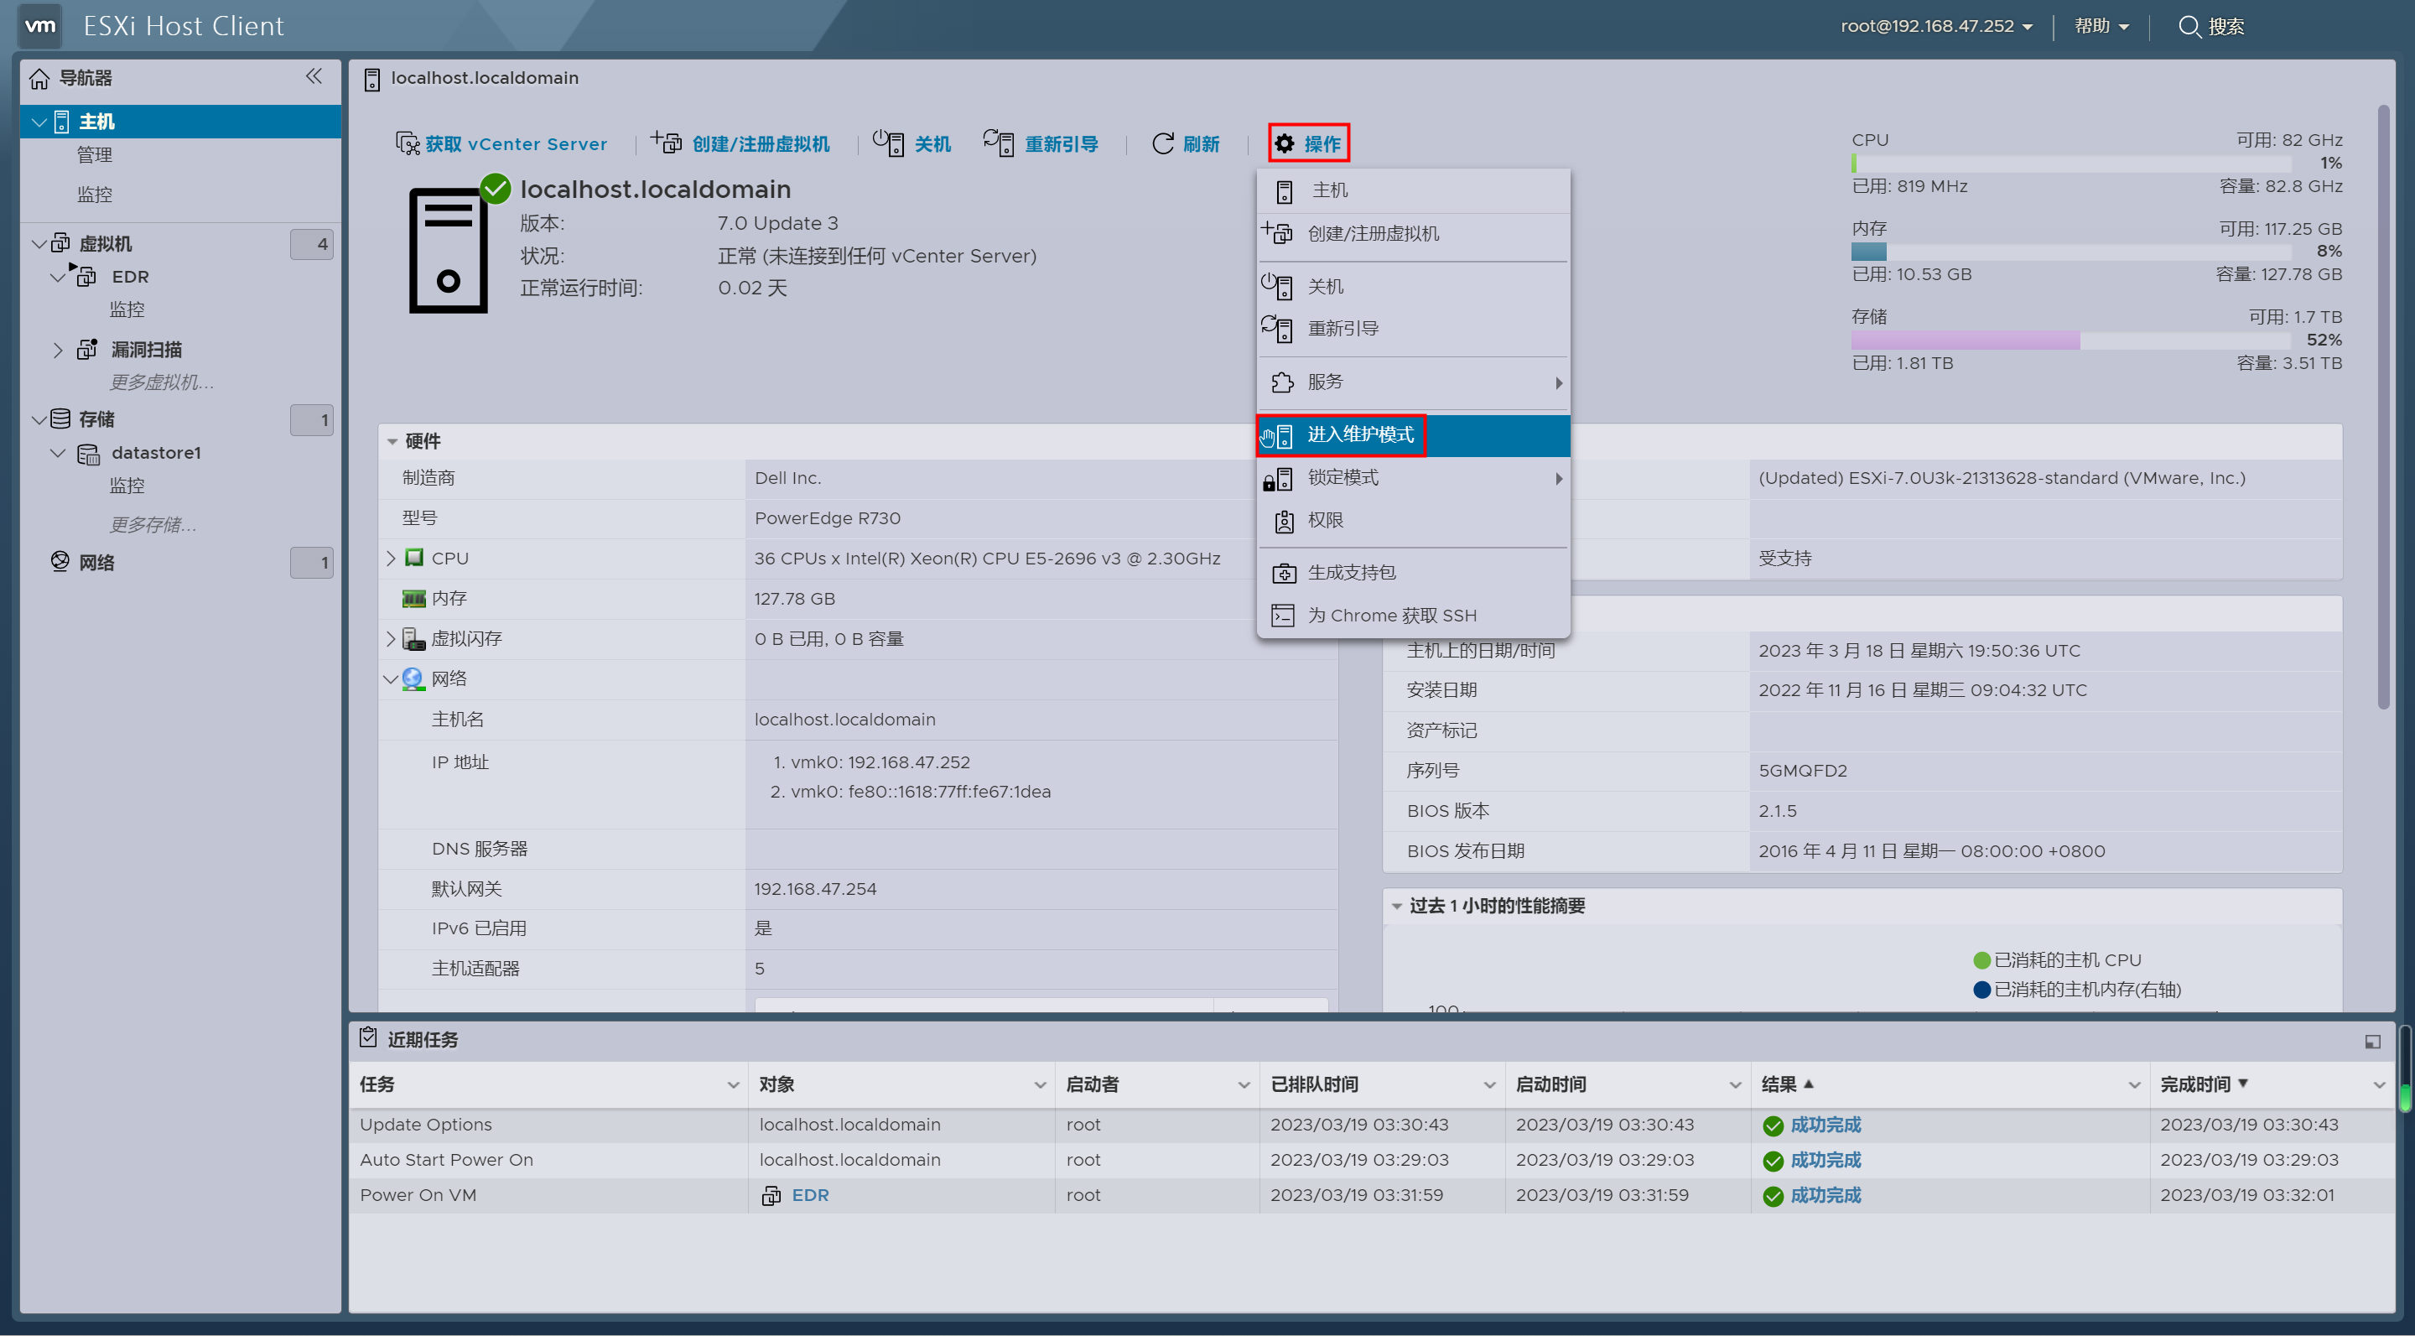Click the 刷新 refresh button label

pos(1201,144)
